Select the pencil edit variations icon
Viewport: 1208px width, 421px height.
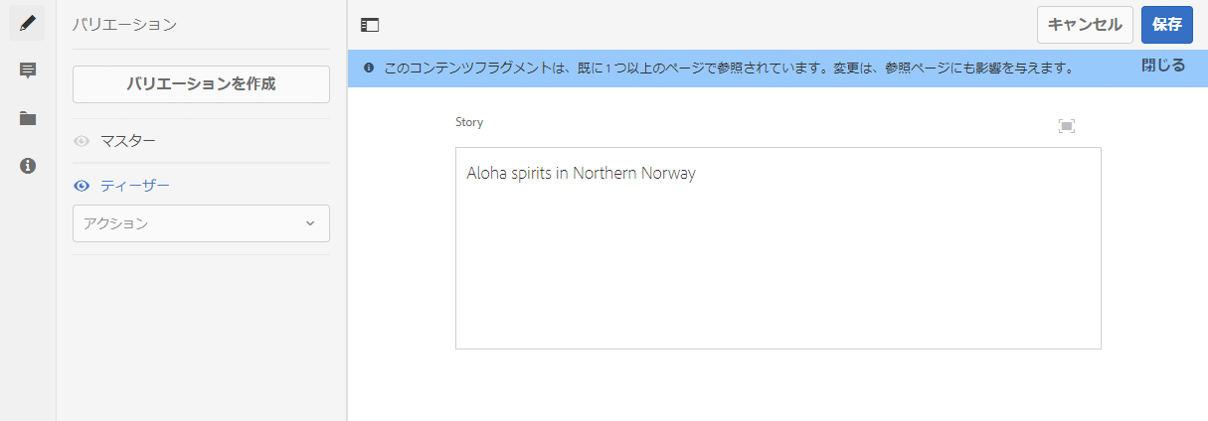pos(28,24)
